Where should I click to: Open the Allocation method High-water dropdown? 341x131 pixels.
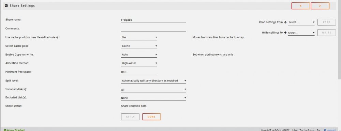point(139,63)
